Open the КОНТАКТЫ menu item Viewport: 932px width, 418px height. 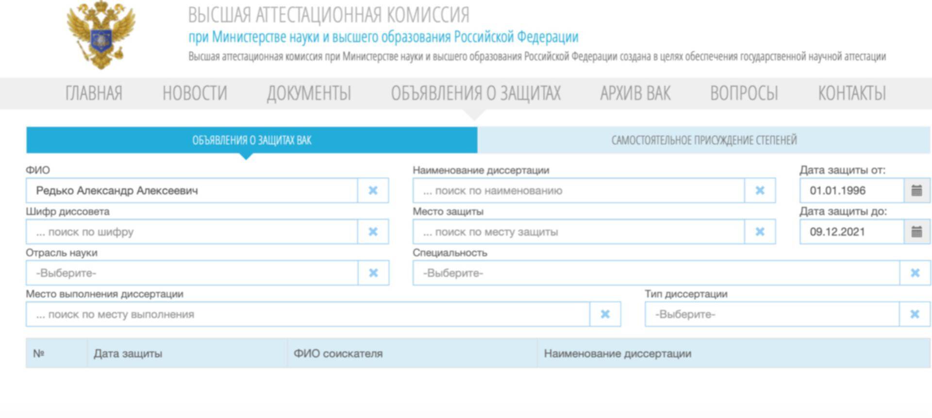[852, 93]
